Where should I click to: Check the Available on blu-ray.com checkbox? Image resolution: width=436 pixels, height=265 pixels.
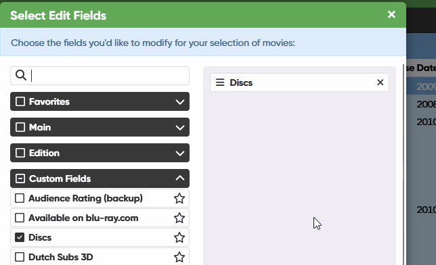[20, 218]
